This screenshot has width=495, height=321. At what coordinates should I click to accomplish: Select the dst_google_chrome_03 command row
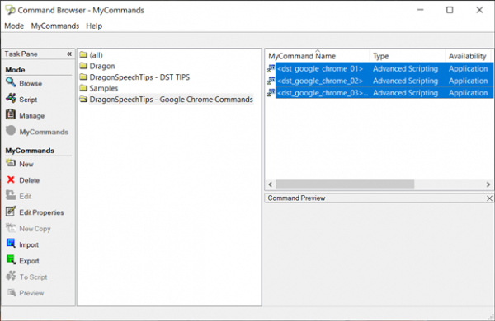pos(384,93)
